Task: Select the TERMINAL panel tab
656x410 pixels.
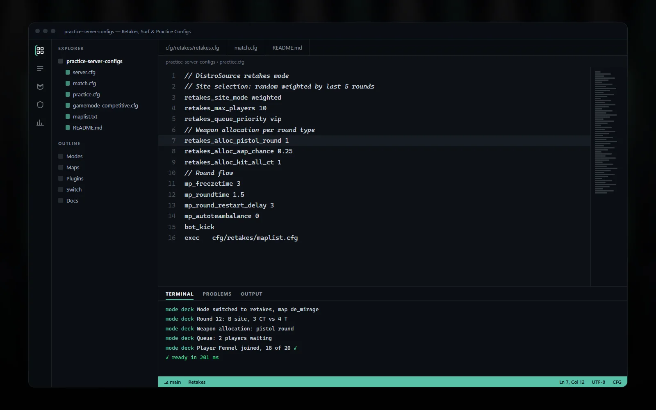Action: pyautogui.click(x=179, y=294)
